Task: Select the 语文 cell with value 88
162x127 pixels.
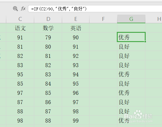Action: tap(20, 111)
